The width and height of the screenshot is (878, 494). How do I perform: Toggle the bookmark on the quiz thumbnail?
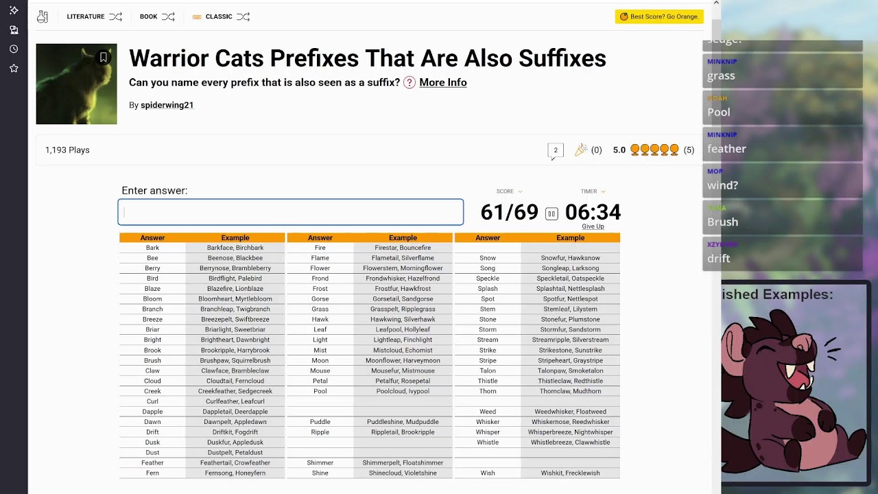click(104, 58)
